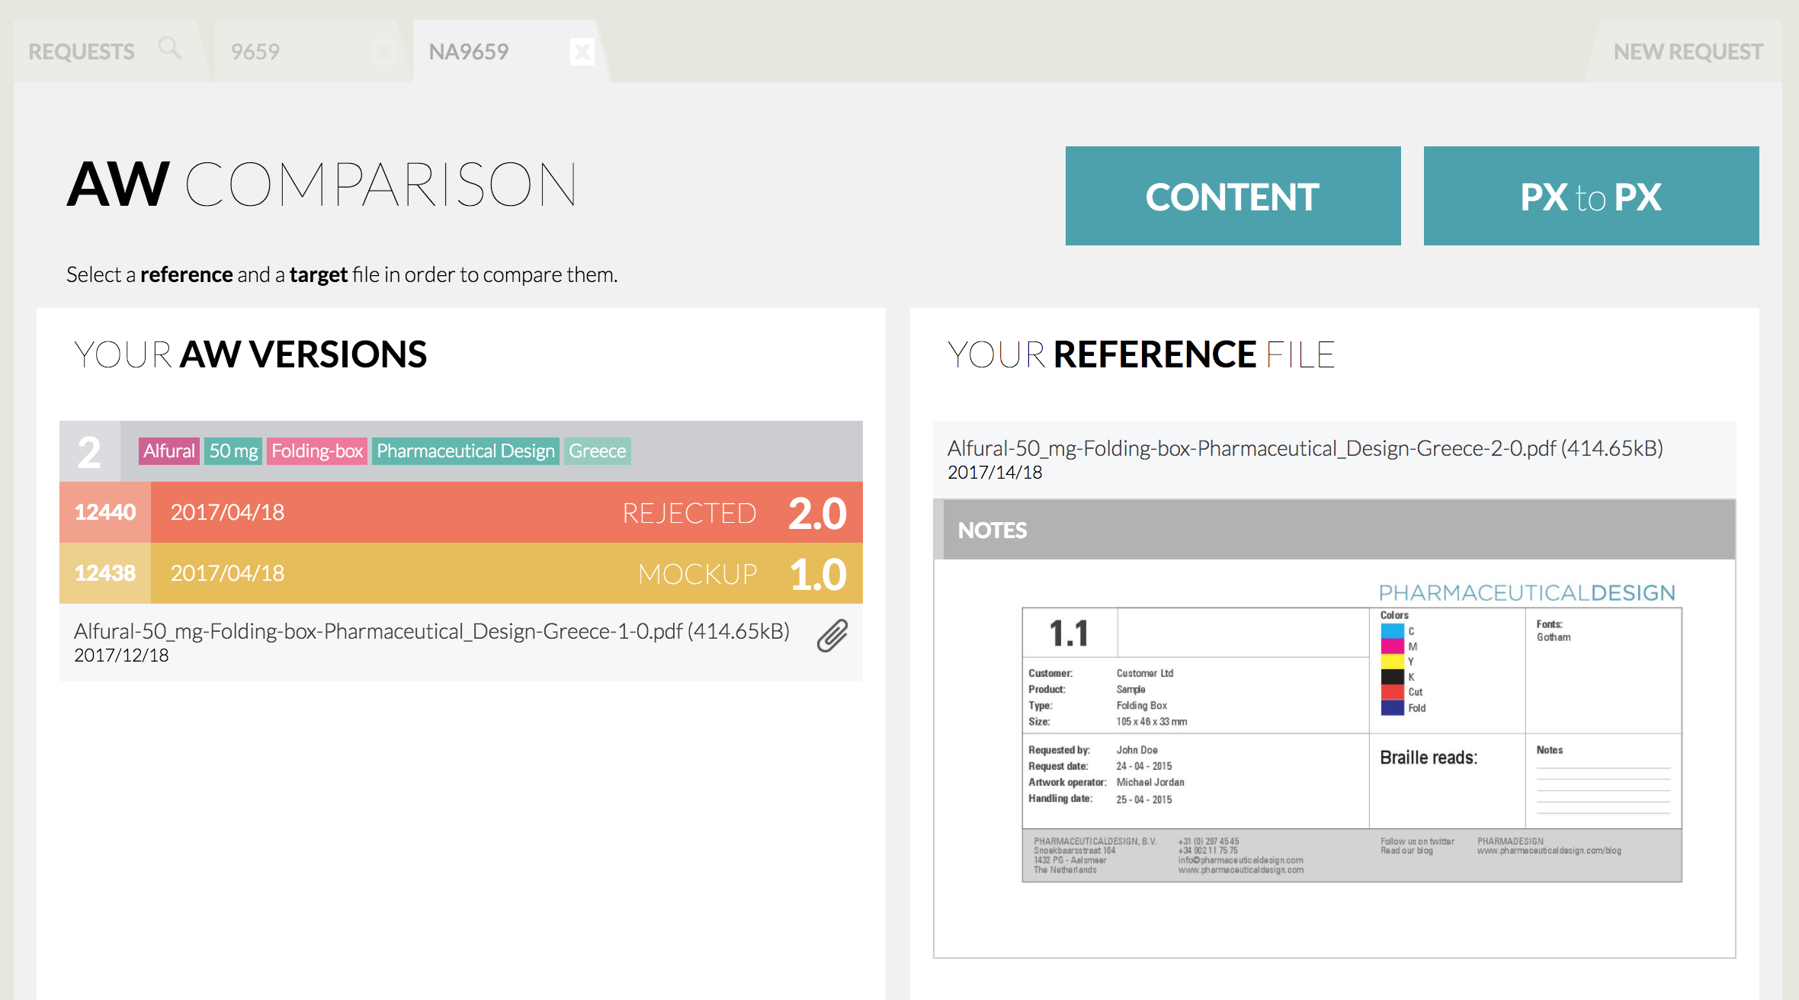Screen dimensions: 1799x1000
Task: Select the 50 mg tag
Action: coord(233,451)
